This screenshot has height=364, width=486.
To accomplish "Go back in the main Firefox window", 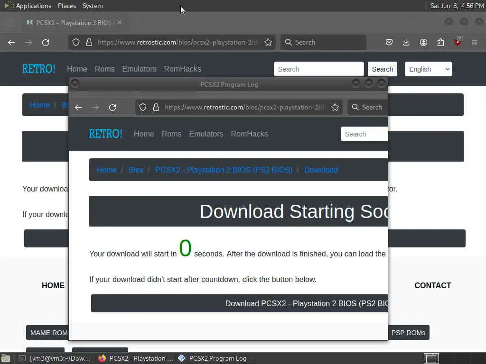I will (x=11, y=42).
